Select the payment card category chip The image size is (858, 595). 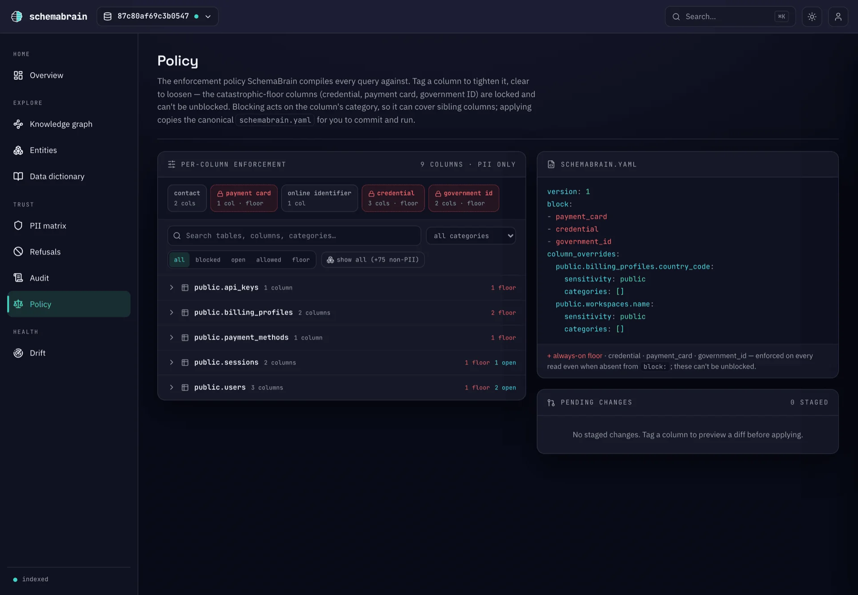click(244, 198)
